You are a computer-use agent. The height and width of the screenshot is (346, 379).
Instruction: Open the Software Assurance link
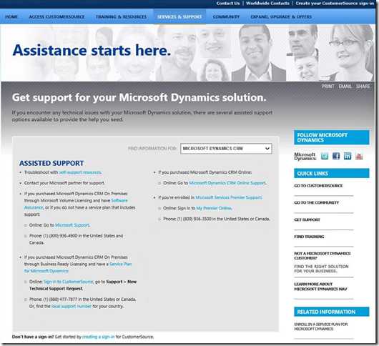[119, 201]
